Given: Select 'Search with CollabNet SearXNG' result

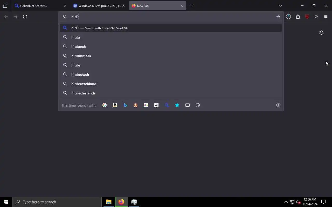Looking at the screenshot, I should coord(171,28).
